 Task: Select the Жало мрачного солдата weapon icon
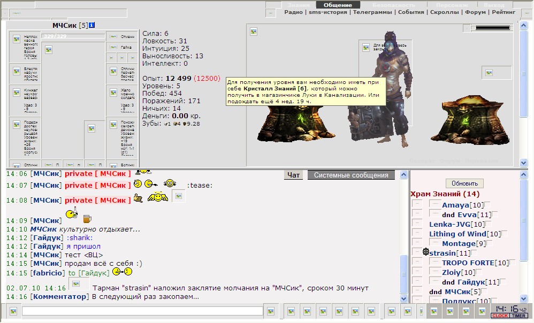(x=113, y=93)
